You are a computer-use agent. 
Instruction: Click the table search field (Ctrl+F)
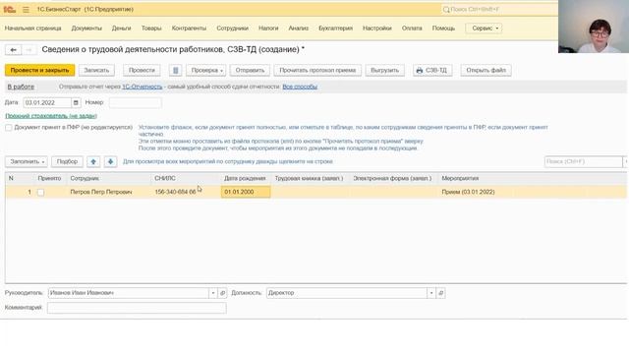(583, 161)
